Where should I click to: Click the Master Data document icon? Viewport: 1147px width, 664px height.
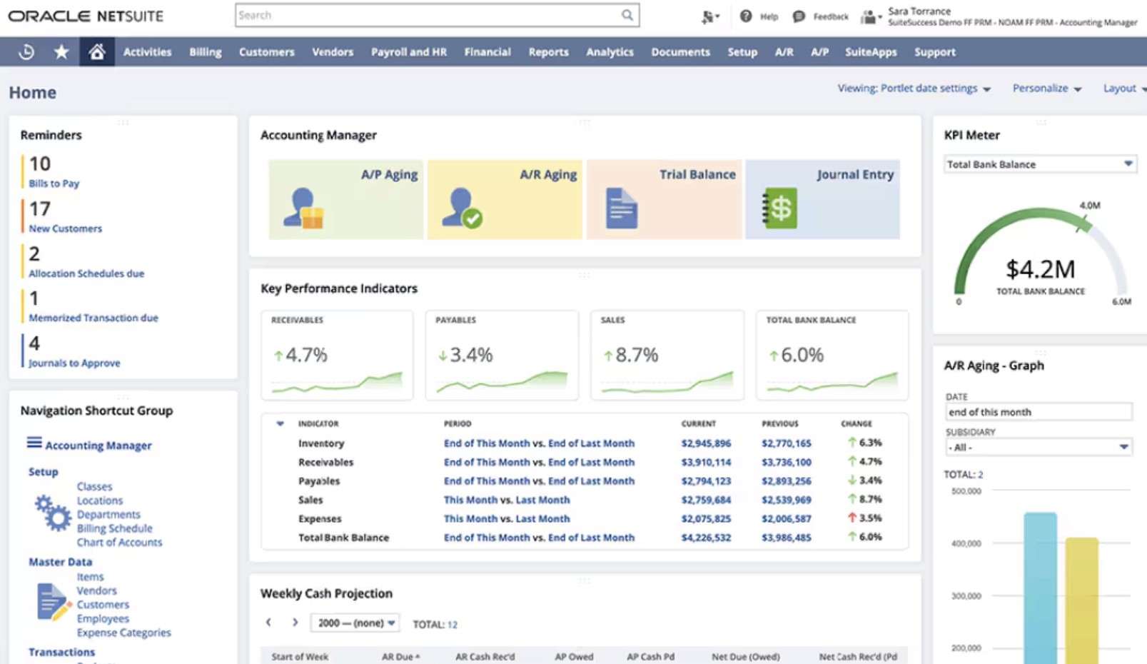[54, 602]
